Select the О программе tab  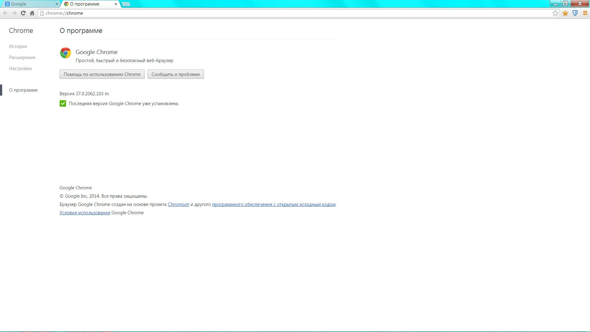tap(91, 4)
